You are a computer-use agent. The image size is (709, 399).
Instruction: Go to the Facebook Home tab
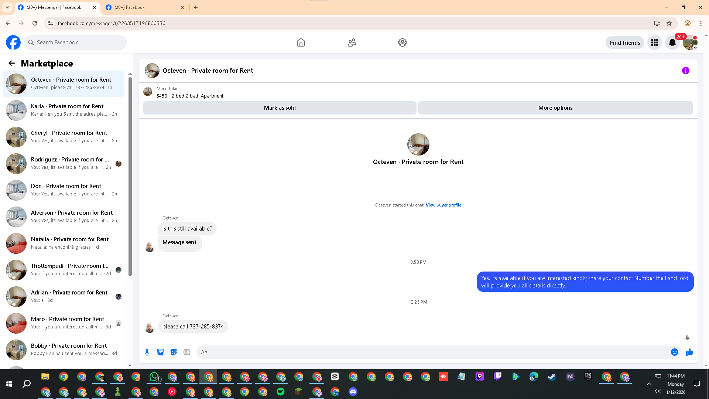(301, 42)
